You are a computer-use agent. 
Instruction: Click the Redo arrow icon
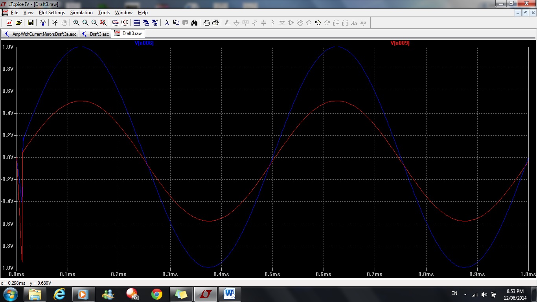pos(327,23)
